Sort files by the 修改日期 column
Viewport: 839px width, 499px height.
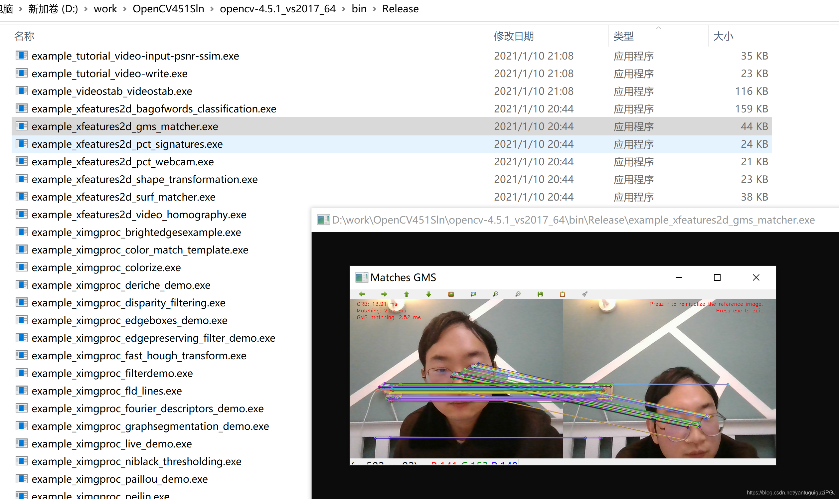514,36
